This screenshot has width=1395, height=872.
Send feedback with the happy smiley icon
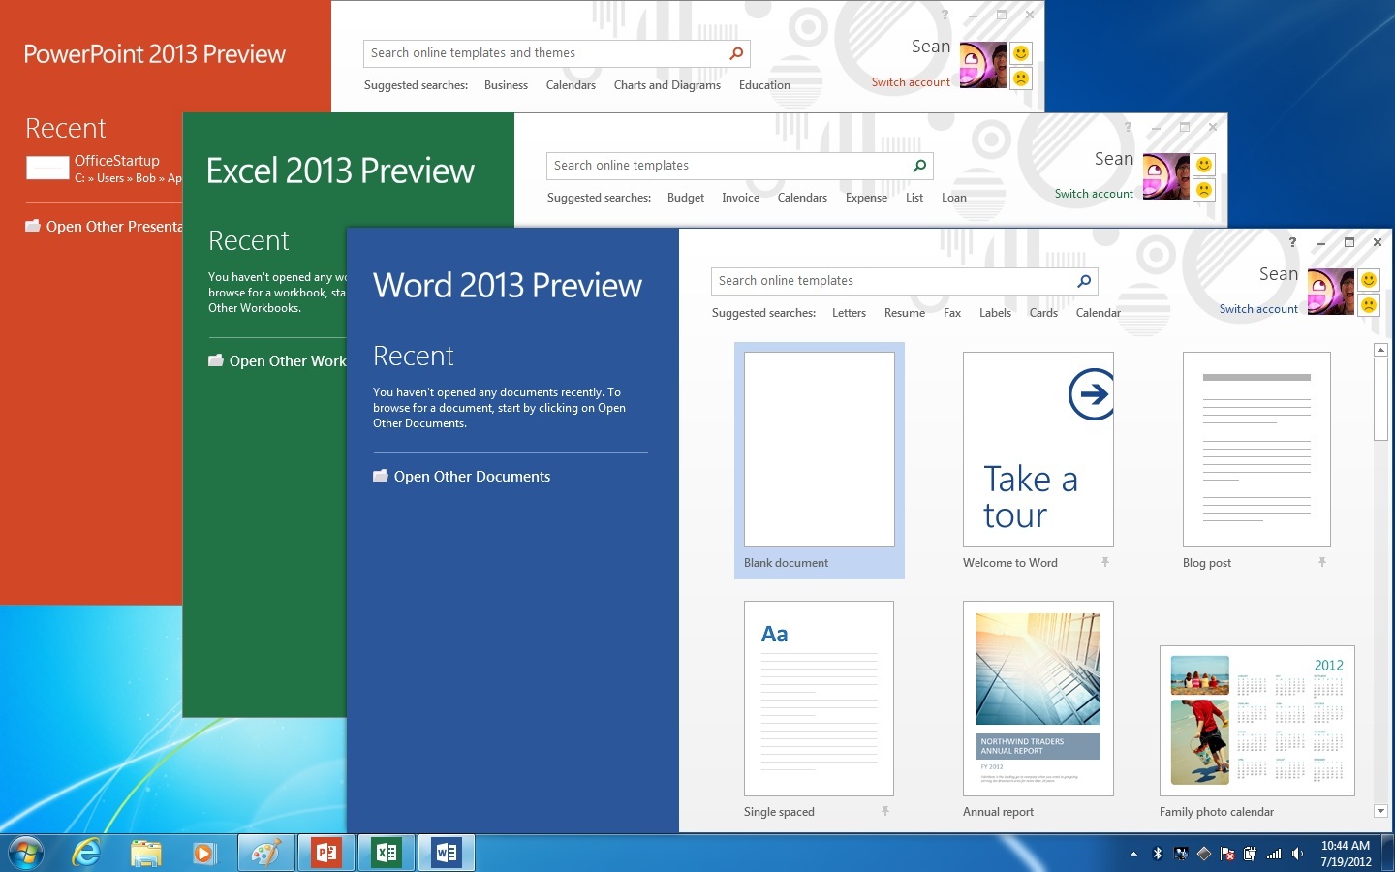click(x=1369, y=279)
